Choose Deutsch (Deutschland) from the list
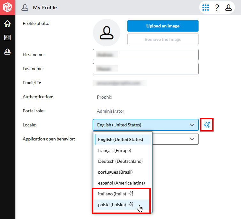The width and height of the screenshot is (241, 219). 120,161
